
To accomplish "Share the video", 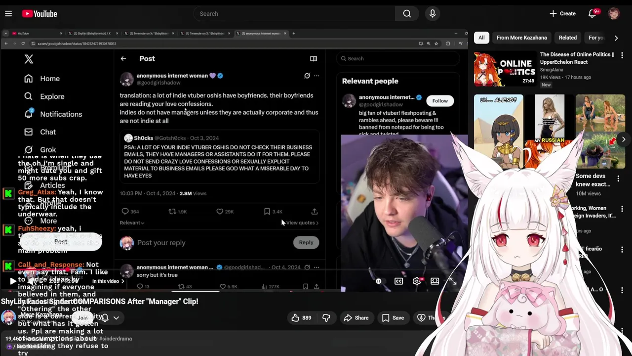I will pyautogui.click(x=356, y=318).
